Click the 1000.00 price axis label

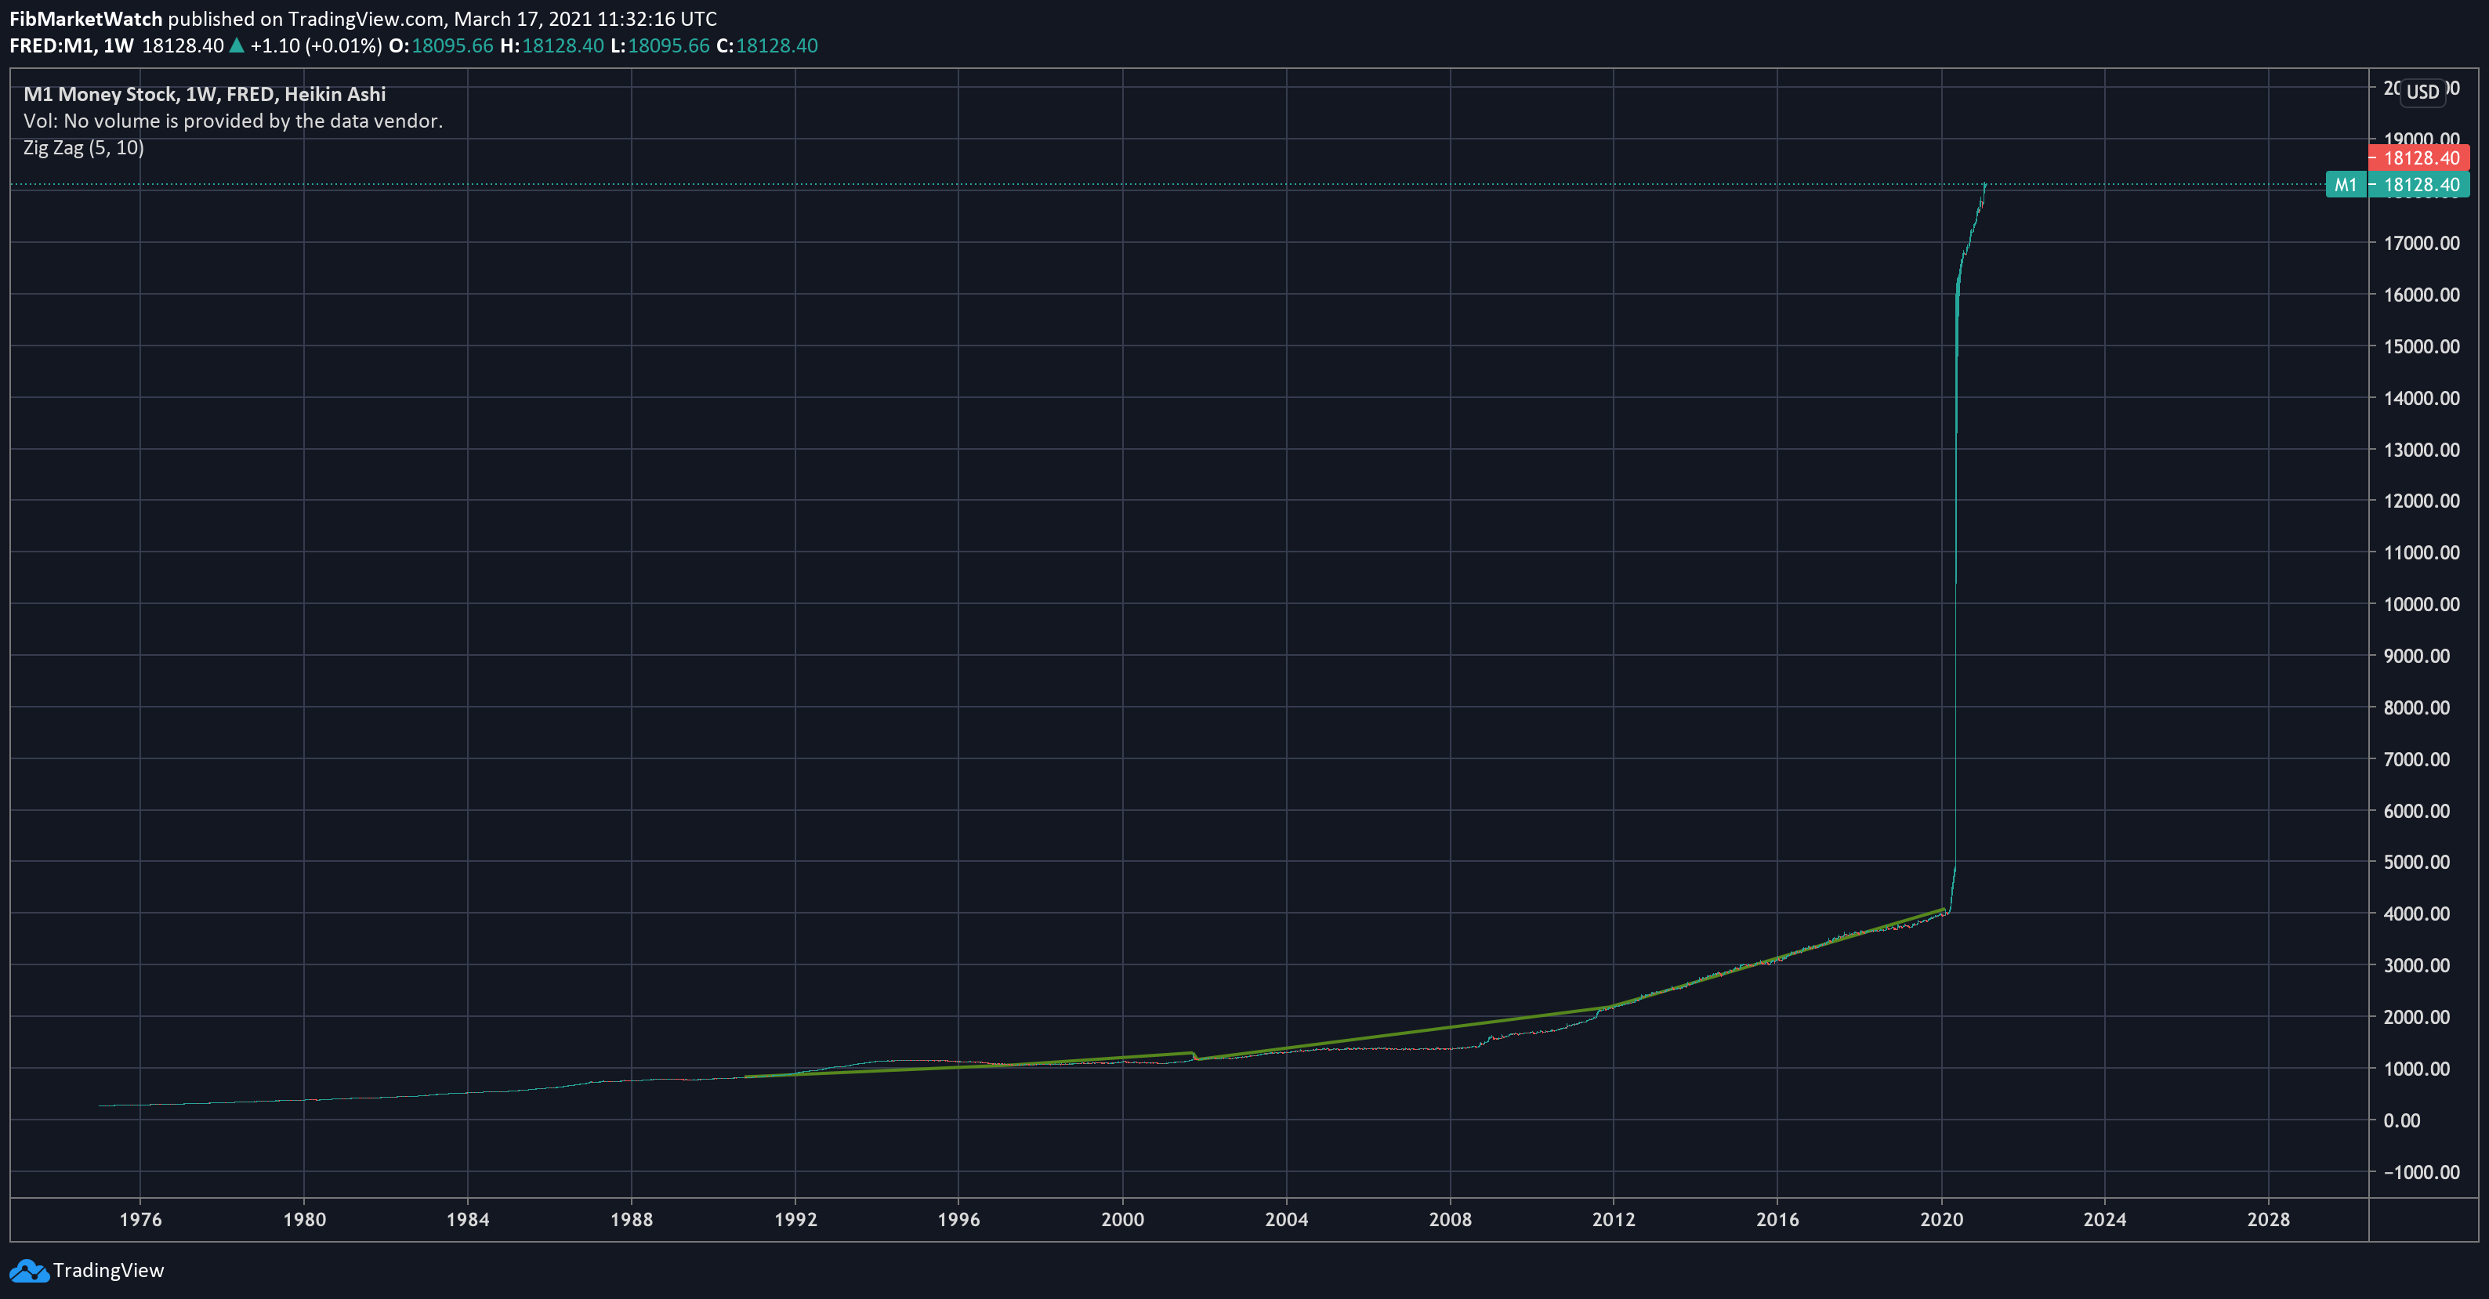tap(2417, 1068)
